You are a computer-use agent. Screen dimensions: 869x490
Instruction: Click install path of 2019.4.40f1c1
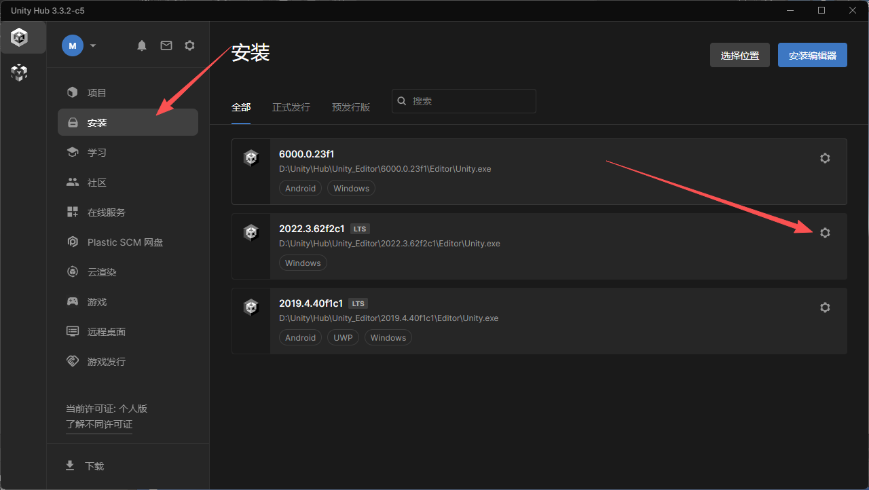pos(389,318)
